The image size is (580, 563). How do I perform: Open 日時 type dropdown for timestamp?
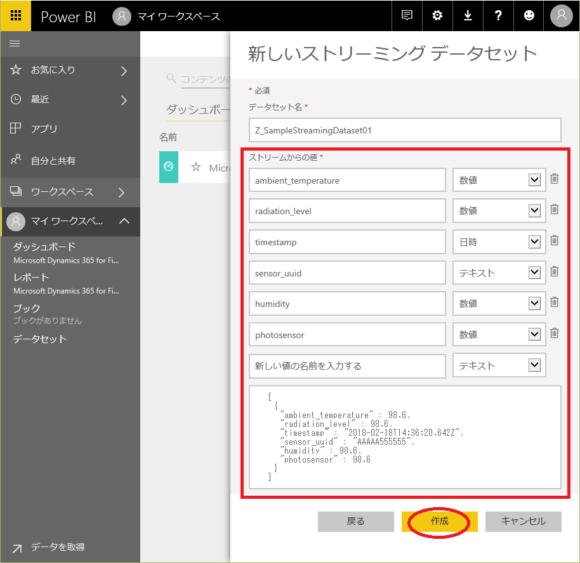point(499,242)
